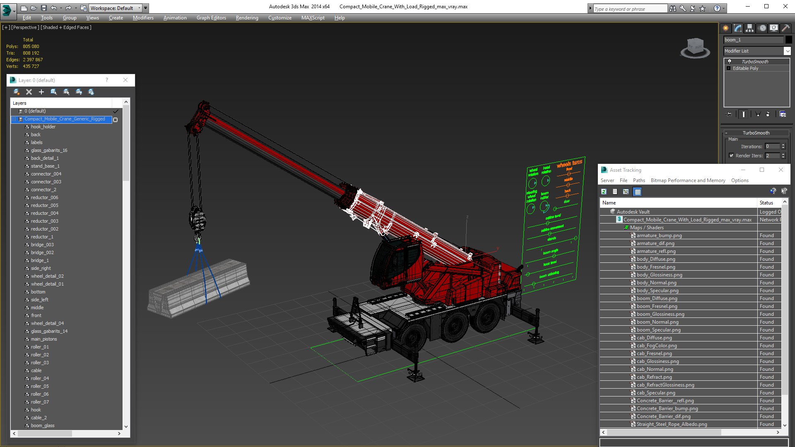Click the boom_1 object name field
The image size is (795, 447).
[x=753, y=40]
